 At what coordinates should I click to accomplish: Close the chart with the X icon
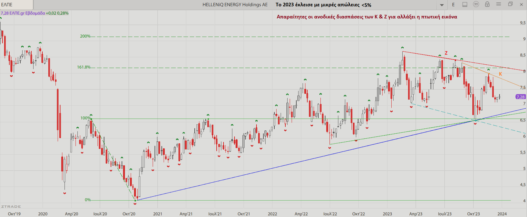pyautogui.click(x=521, y=4)
